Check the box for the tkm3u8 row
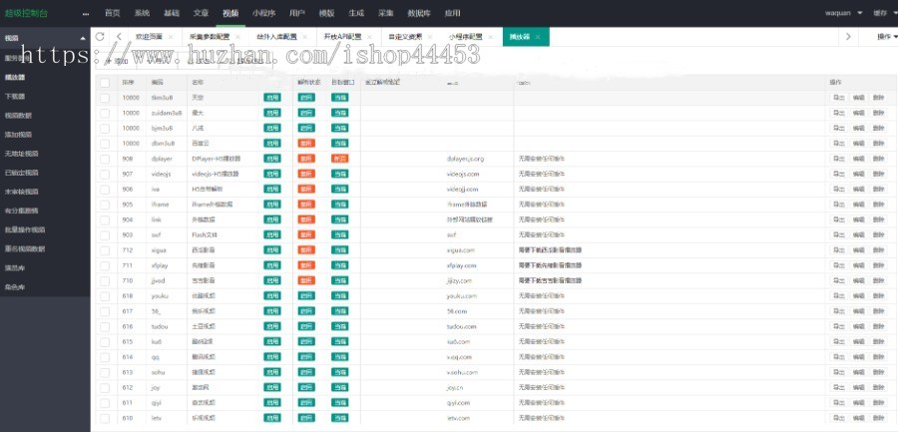 [105, 98]
